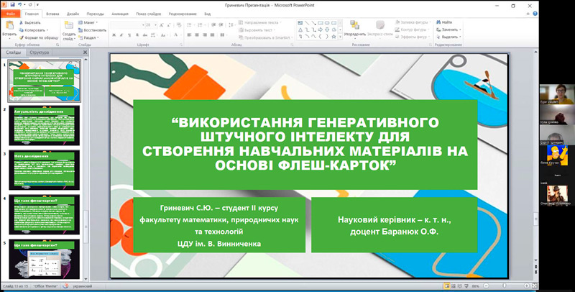Open the Упорядочить arrange tool
575x292 pixels.
point(354,27)
